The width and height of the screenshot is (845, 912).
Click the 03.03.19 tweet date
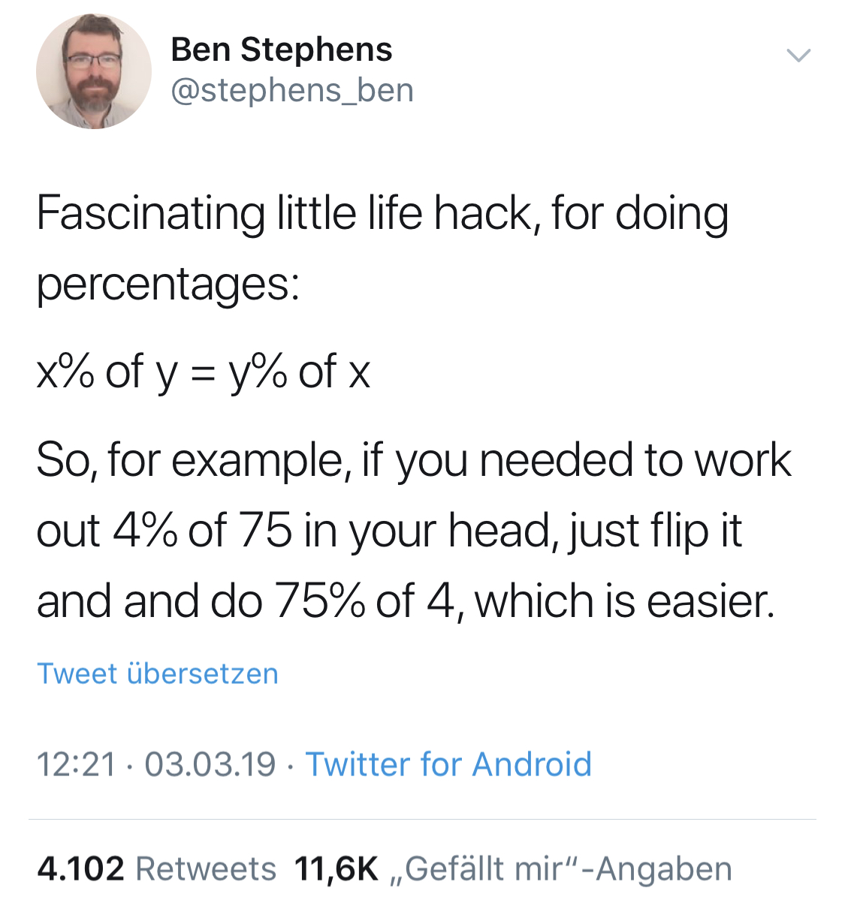pos(210,764)
